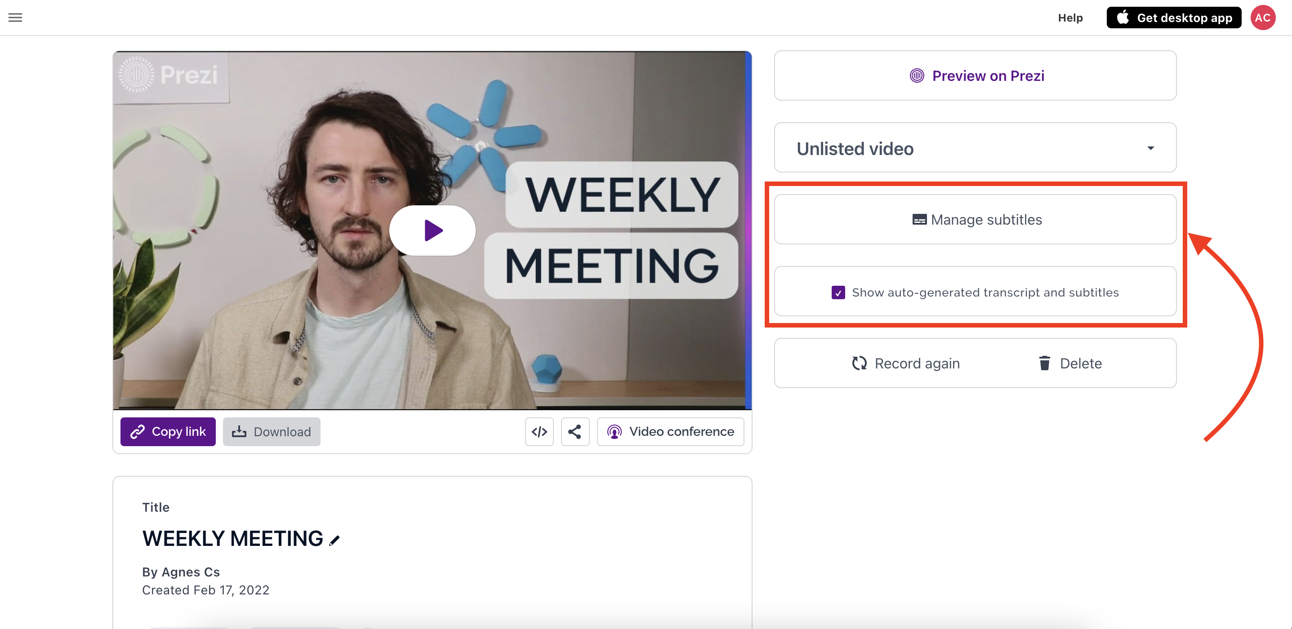Click the Prezi logo in video corner

point(169,75)
